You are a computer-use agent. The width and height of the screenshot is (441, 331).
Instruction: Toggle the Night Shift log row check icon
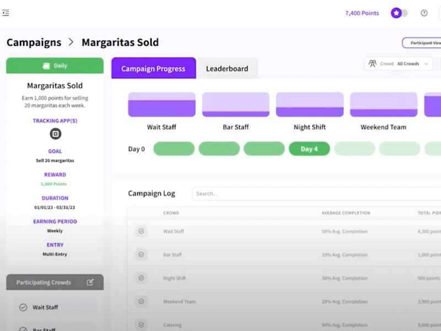[141, 278]
